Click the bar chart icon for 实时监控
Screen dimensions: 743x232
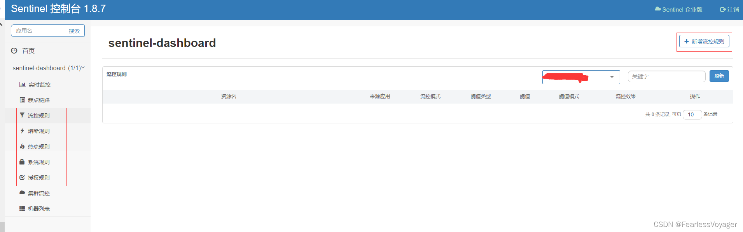click(22, 85)
